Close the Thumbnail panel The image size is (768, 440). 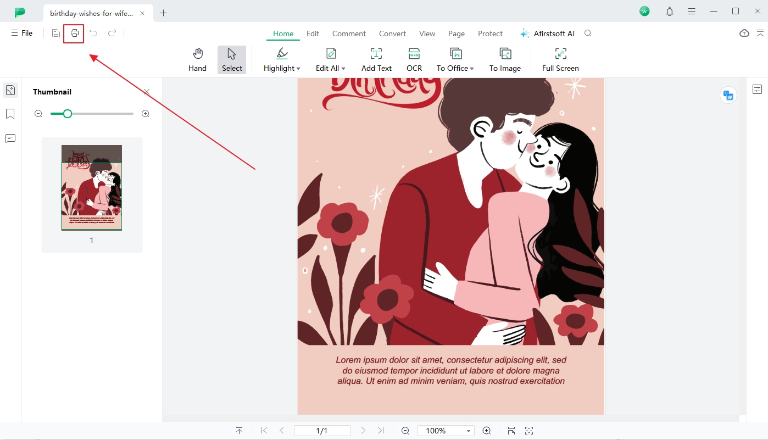147,92
